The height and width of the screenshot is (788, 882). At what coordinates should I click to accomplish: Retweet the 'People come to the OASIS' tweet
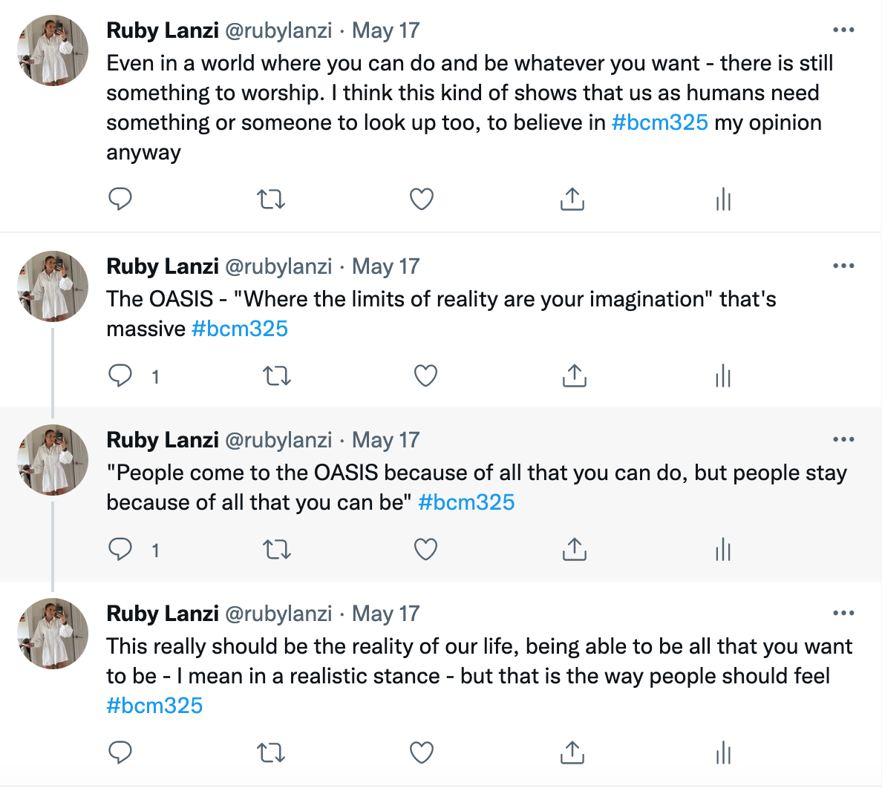click(x=277, y=550)
